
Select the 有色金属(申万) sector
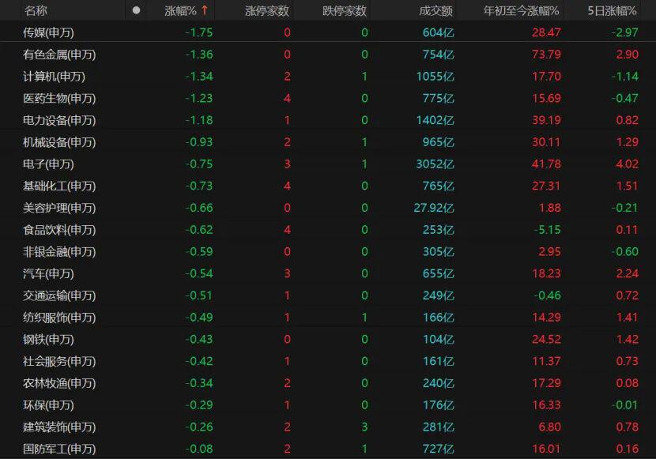[59, 55]
